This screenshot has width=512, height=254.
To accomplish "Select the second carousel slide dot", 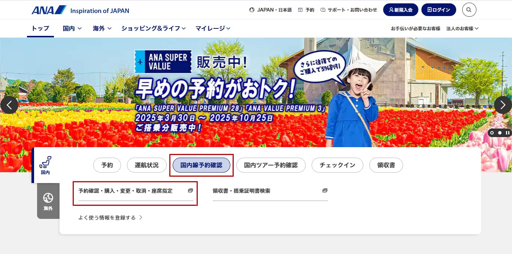I will pyautogui.click(x=500, y=133).
